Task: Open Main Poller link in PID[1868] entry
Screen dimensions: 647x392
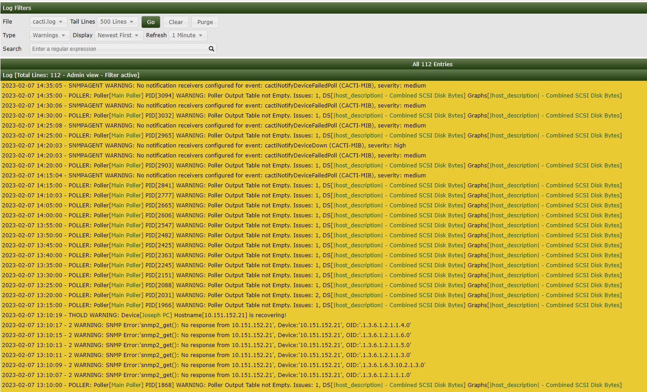Action: coord(126,385)
